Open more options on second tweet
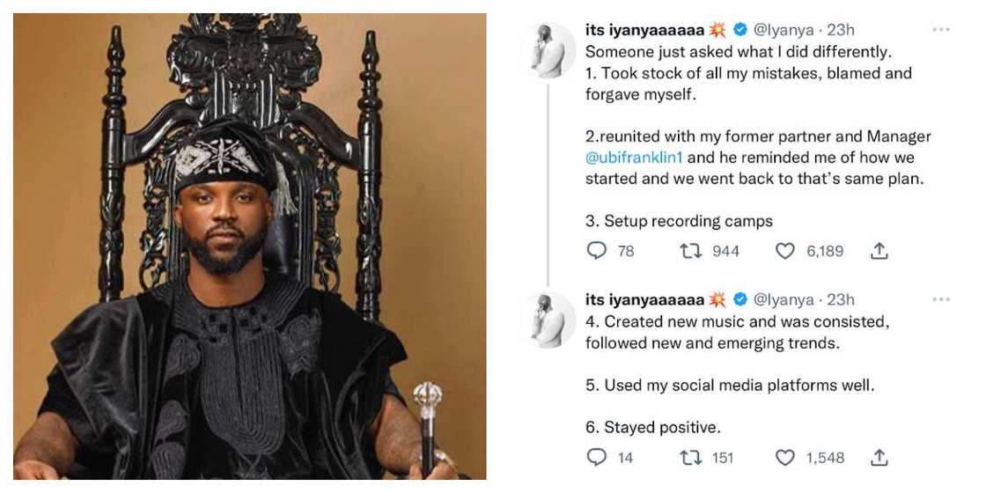Viewport: 986px width, 493px height. point(941,299)
